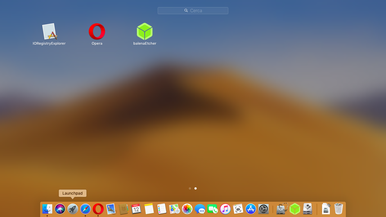Viewport: 386px width, 217px height.
Task: Open iTunes music icon in Dock
Action: click(x=225, y=209)
